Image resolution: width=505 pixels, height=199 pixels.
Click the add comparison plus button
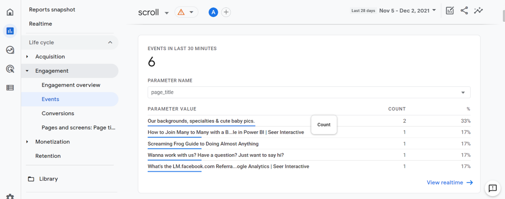[x=226, y=12]
